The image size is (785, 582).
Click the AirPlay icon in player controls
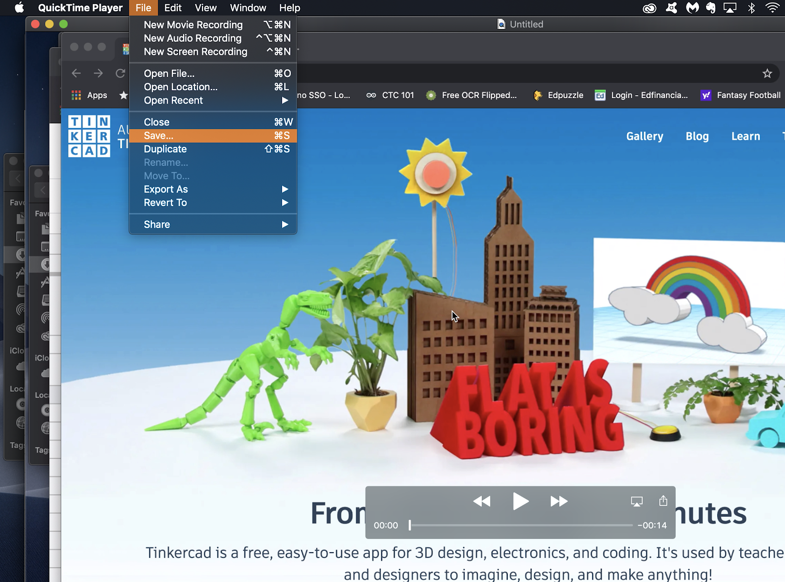click(x=636, y=501)
